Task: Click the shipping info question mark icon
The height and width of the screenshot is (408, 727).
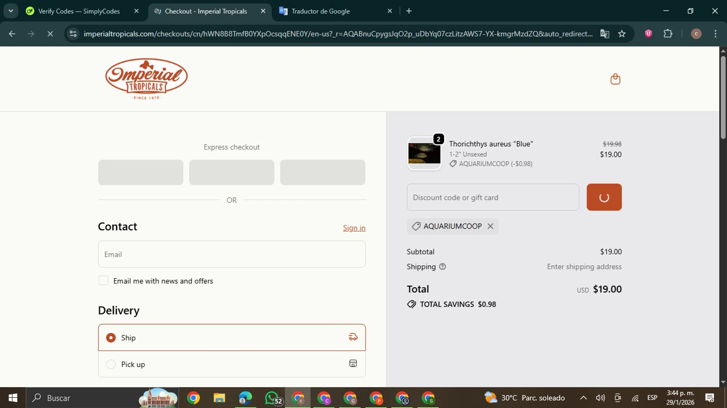Action: [x=442, y=267]
